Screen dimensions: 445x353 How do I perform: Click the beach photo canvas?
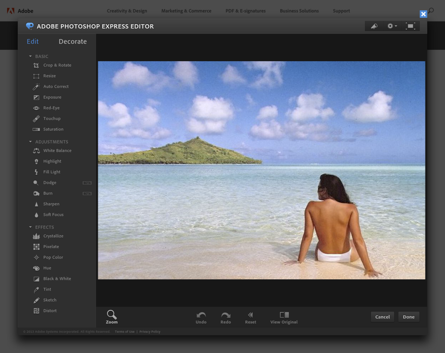(x=261, y=170)
